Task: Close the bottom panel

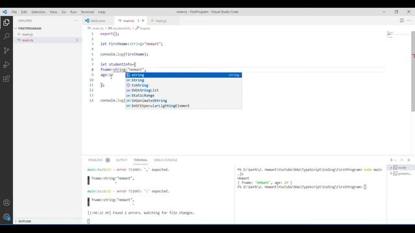Action: [409, 160]
